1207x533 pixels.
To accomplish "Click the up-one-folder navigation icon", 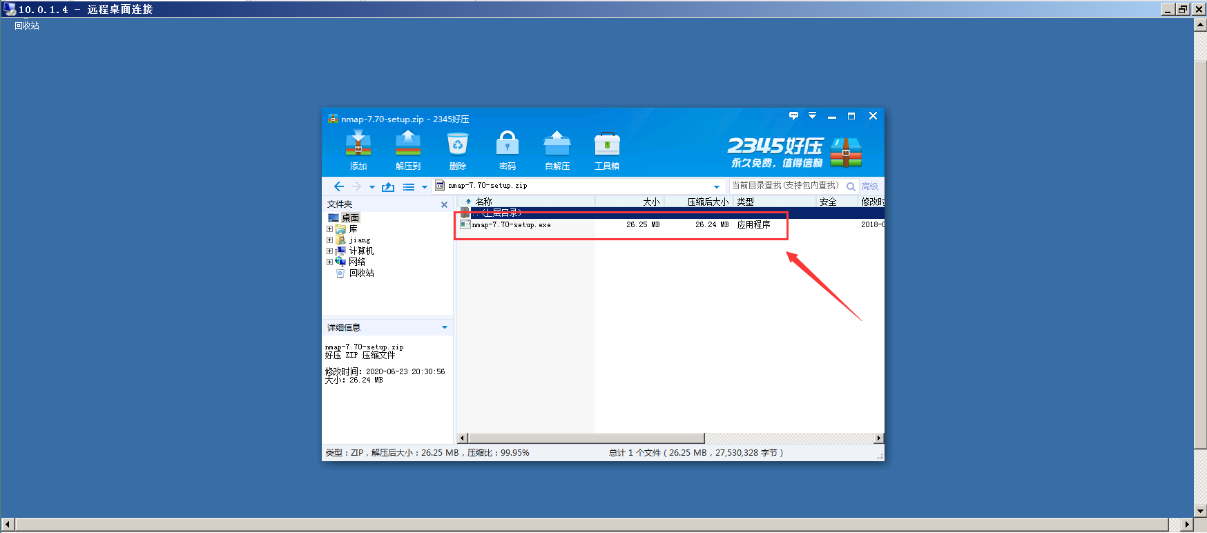I will pyautogui.click(x=388, y=186).
